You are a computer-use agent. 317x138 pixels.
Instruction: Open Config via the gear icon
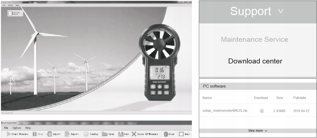pyautogui.click(x=86, y=134)
